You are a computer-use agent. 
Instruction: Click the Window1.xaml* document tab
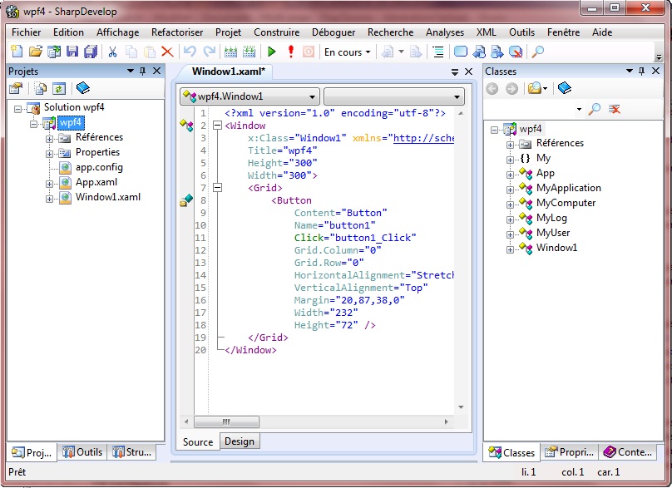point(229,71)
